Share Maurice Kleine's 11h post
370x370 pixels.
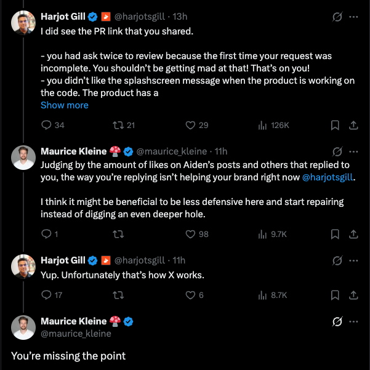(x=353, y=234)
